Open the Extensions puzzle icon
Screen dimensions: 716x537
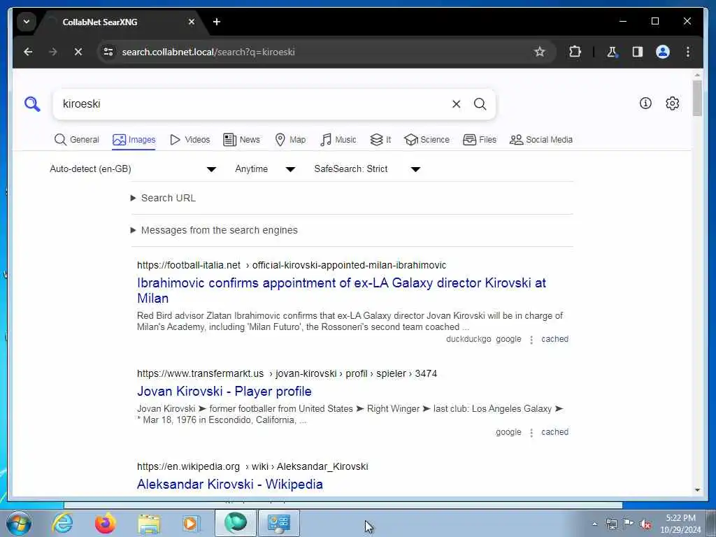click(575, 52)
